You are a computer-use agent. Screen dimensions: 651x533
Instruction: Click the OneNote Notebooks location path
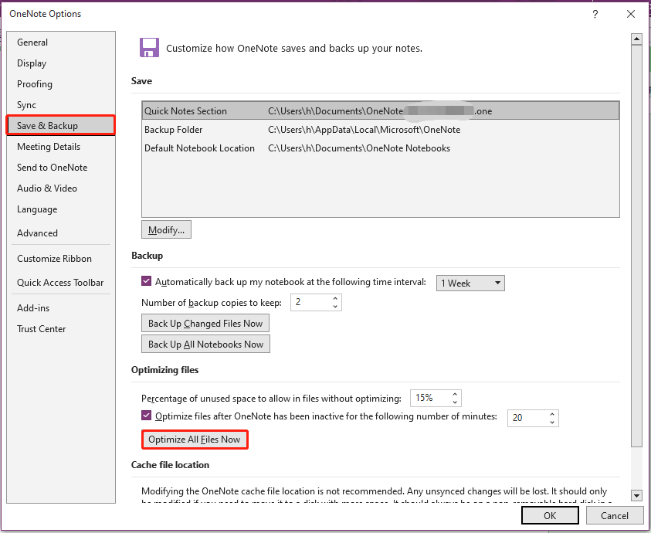click(x=359, y=148)
